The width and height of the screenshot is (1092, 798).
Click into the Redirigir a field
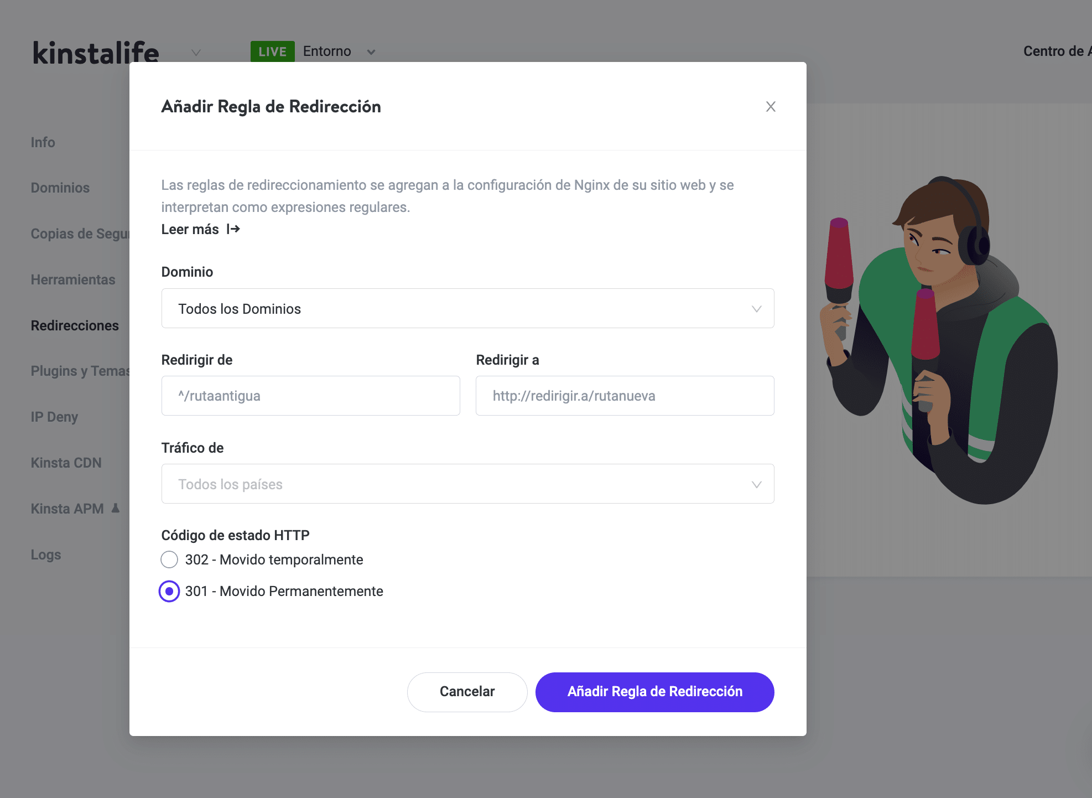pyautogui.click(x=625, y=396)
